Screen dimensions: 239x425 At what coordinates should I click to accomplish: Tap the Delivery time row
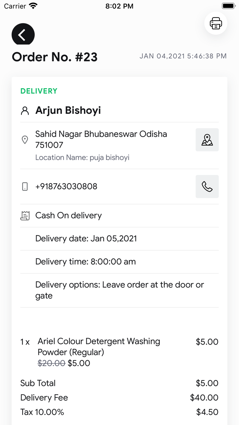click(x=85, y=262)
